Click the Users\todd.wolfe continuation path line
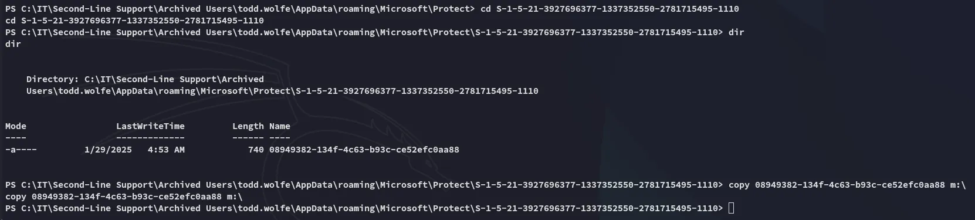This screenshot has height=220, width=975. [282, 91]
